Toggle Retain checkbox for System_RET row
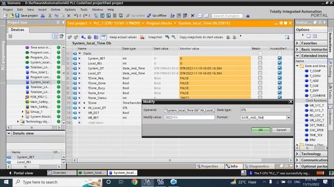This screenshot has width=334, height=187. (x=260, y=58)
